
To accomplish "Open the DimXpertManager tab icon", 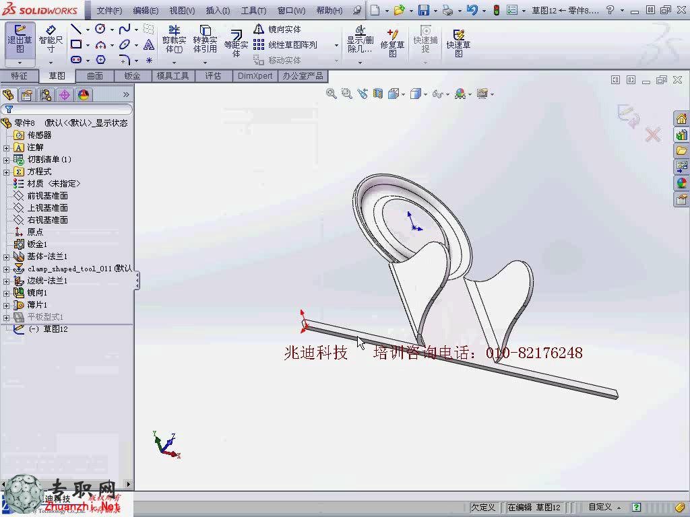I will 65,94.
